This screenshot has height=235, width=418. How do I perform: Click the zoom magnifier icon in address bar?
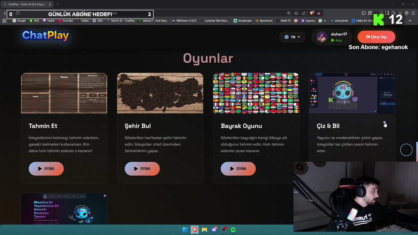pyautogui.click(x=289, y=13)
